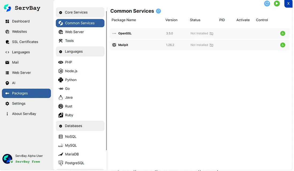Image resolution: width=294 pixels, height=171 pixels.
Task: Click the blue refresh icon at top right
Action: 267,3
